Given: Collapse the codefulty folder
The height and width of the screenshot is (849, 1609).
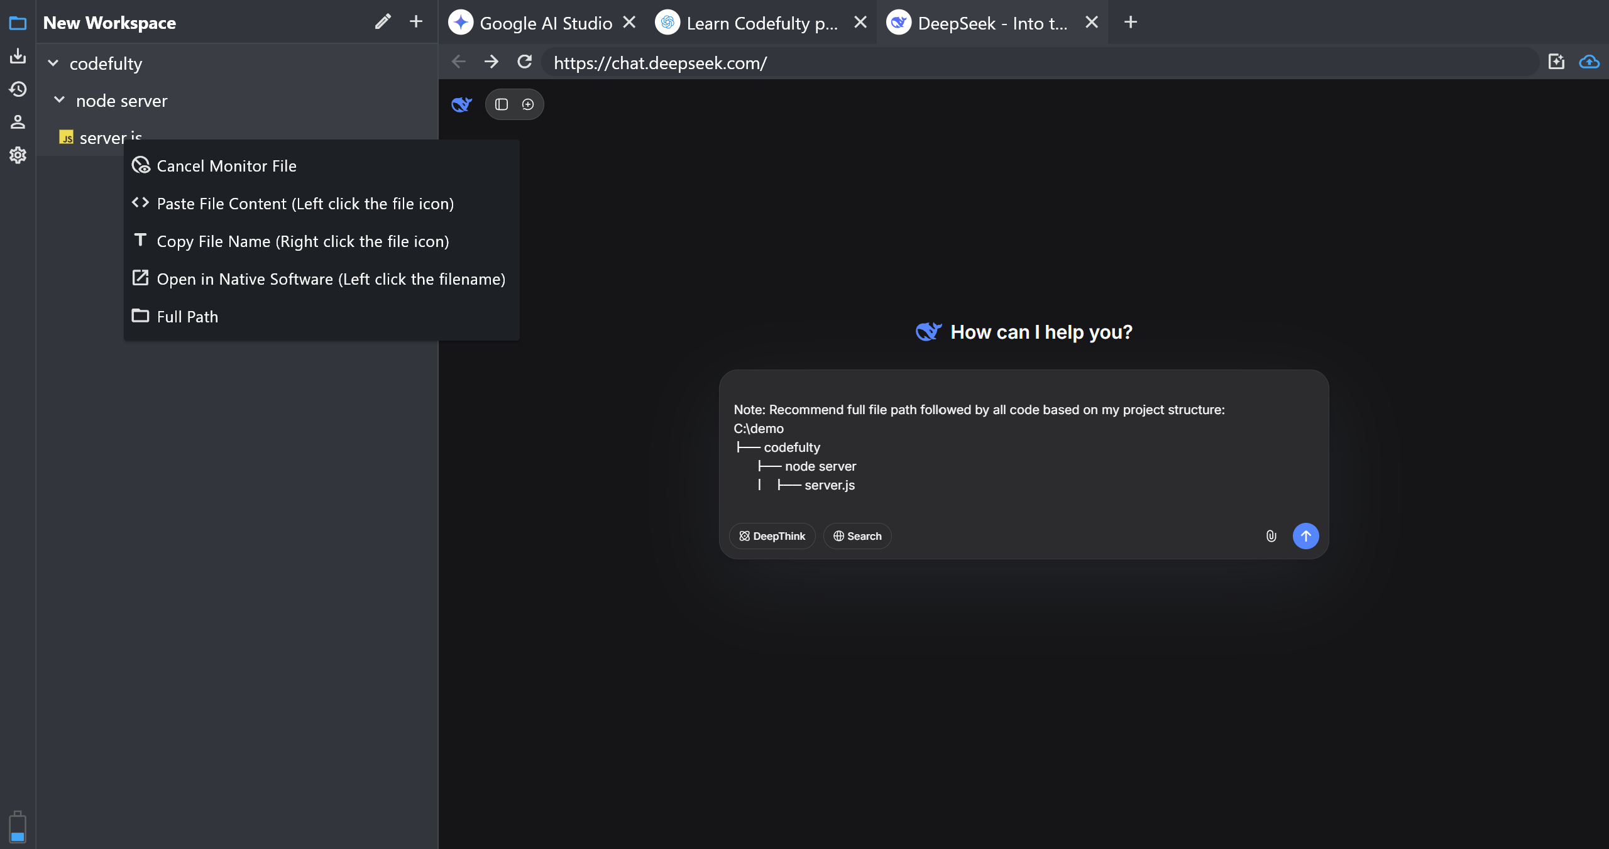Looking at the screenshot, I should coord(53,63).
